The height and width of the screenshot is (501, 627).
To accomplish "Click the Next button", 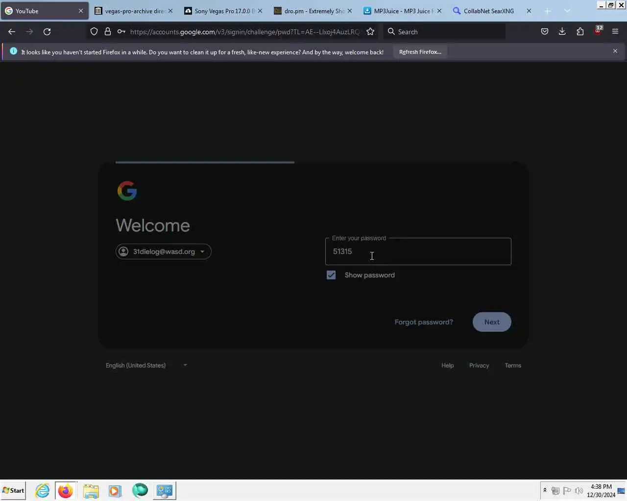I will [492, 322].
